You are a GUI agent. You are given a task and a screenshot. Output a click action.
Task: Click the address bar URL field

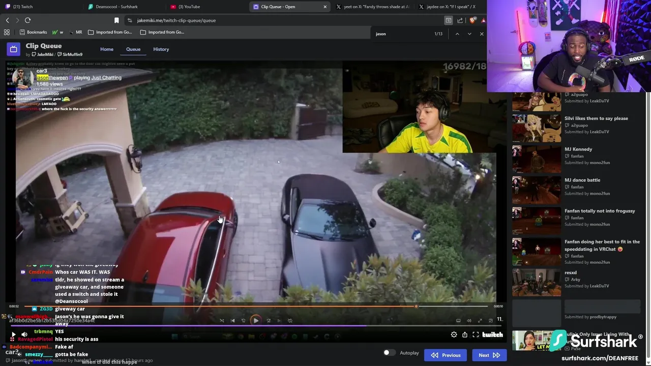point(285,20)
